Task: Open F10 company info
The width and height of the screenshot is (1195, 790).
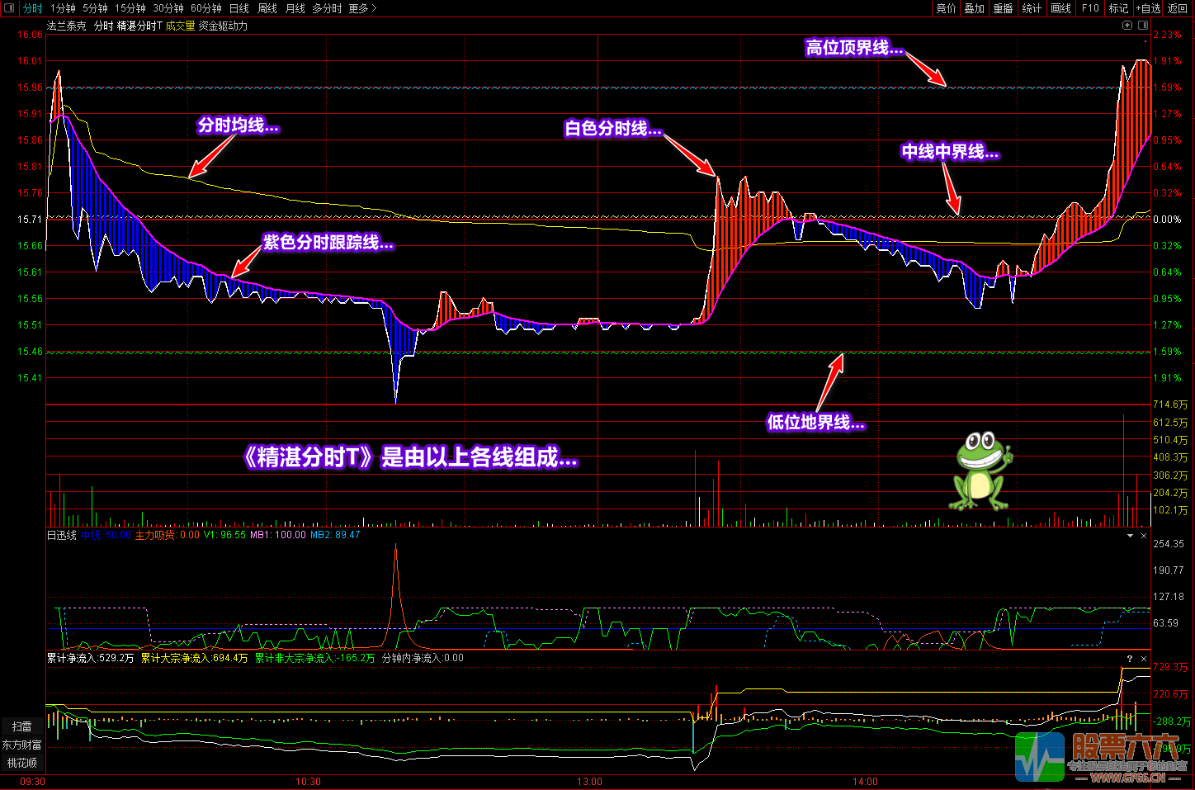Action: pyautogui.click(x=1090, y=8)
